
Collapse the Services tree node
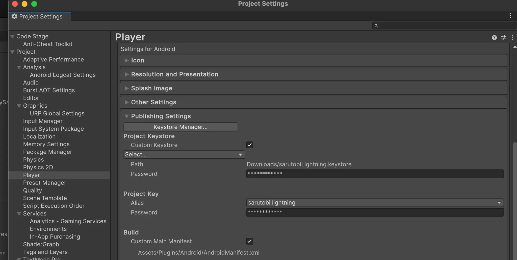click(x=19, y=214)
